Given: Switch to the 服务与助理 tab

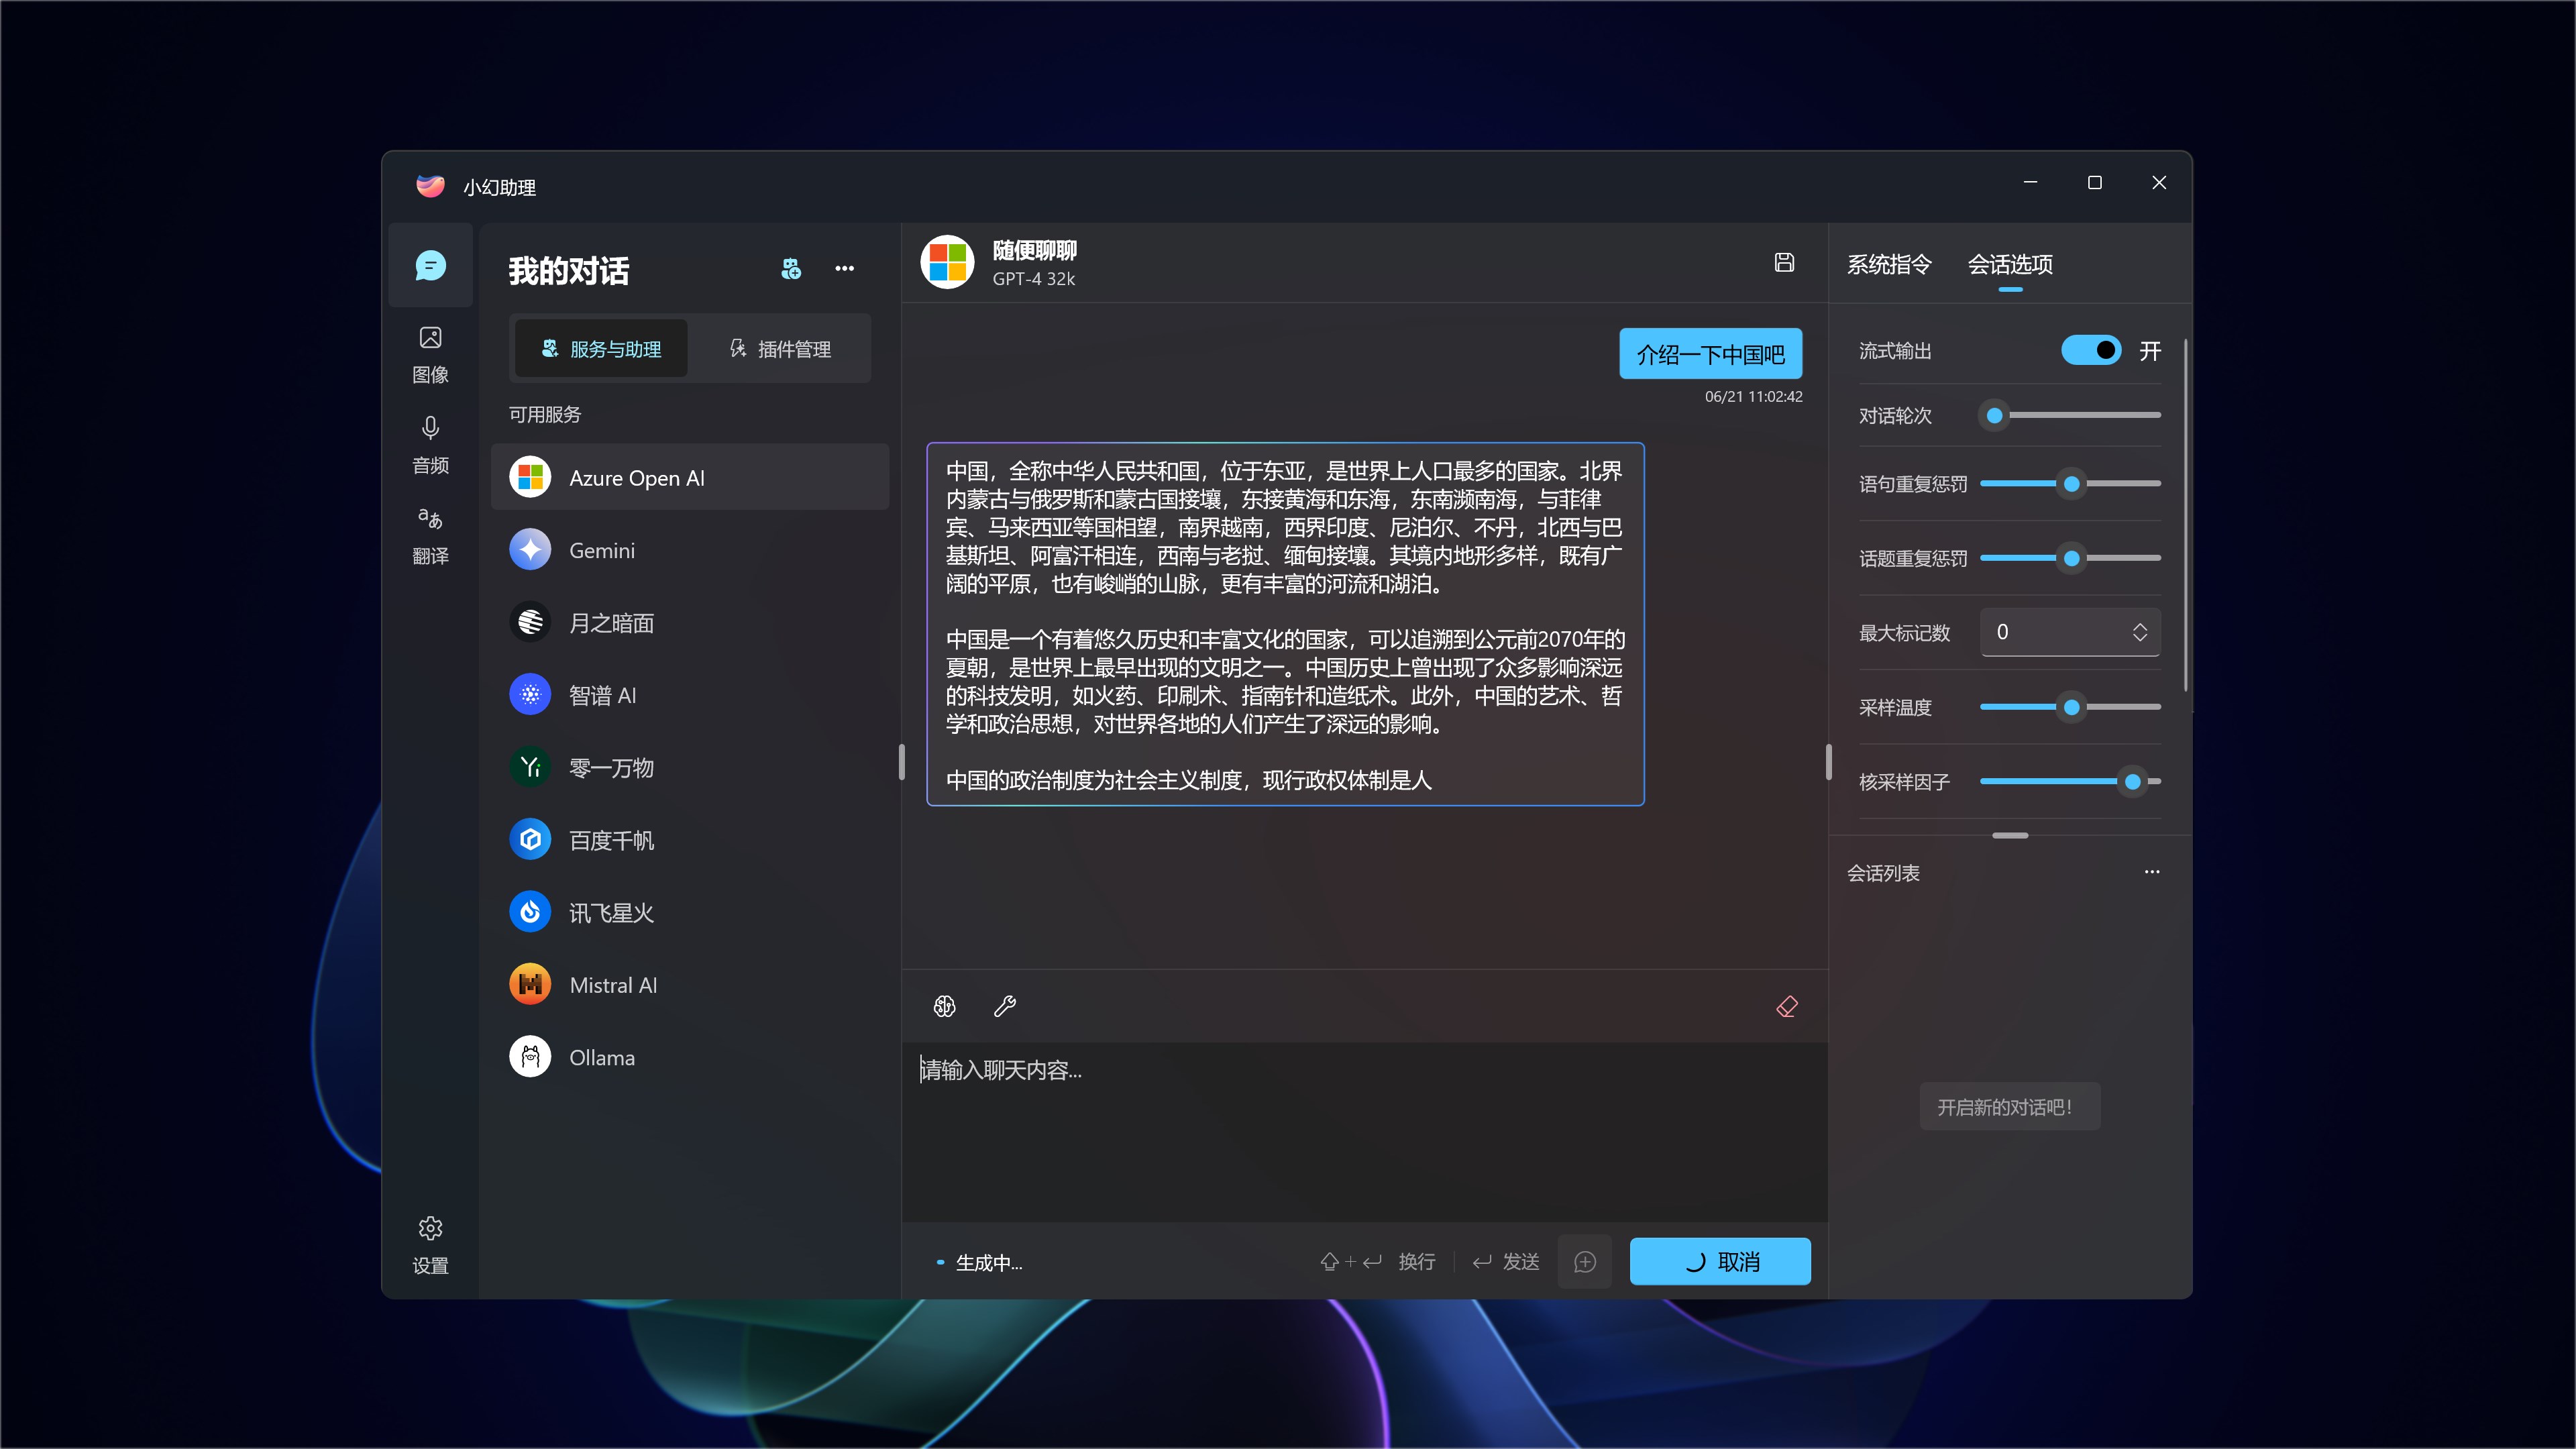Looking at the screenshot, I should (x=601, y=348).
